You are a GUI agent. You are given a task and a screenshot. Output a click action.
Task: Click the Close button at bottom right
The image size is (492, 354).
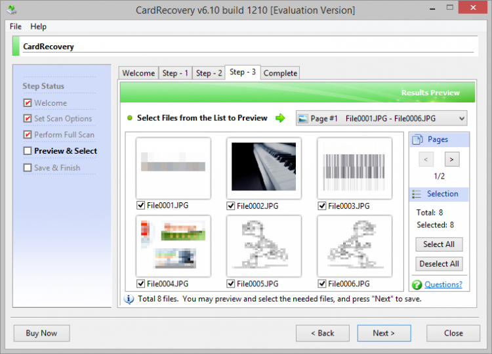[453, 333]
